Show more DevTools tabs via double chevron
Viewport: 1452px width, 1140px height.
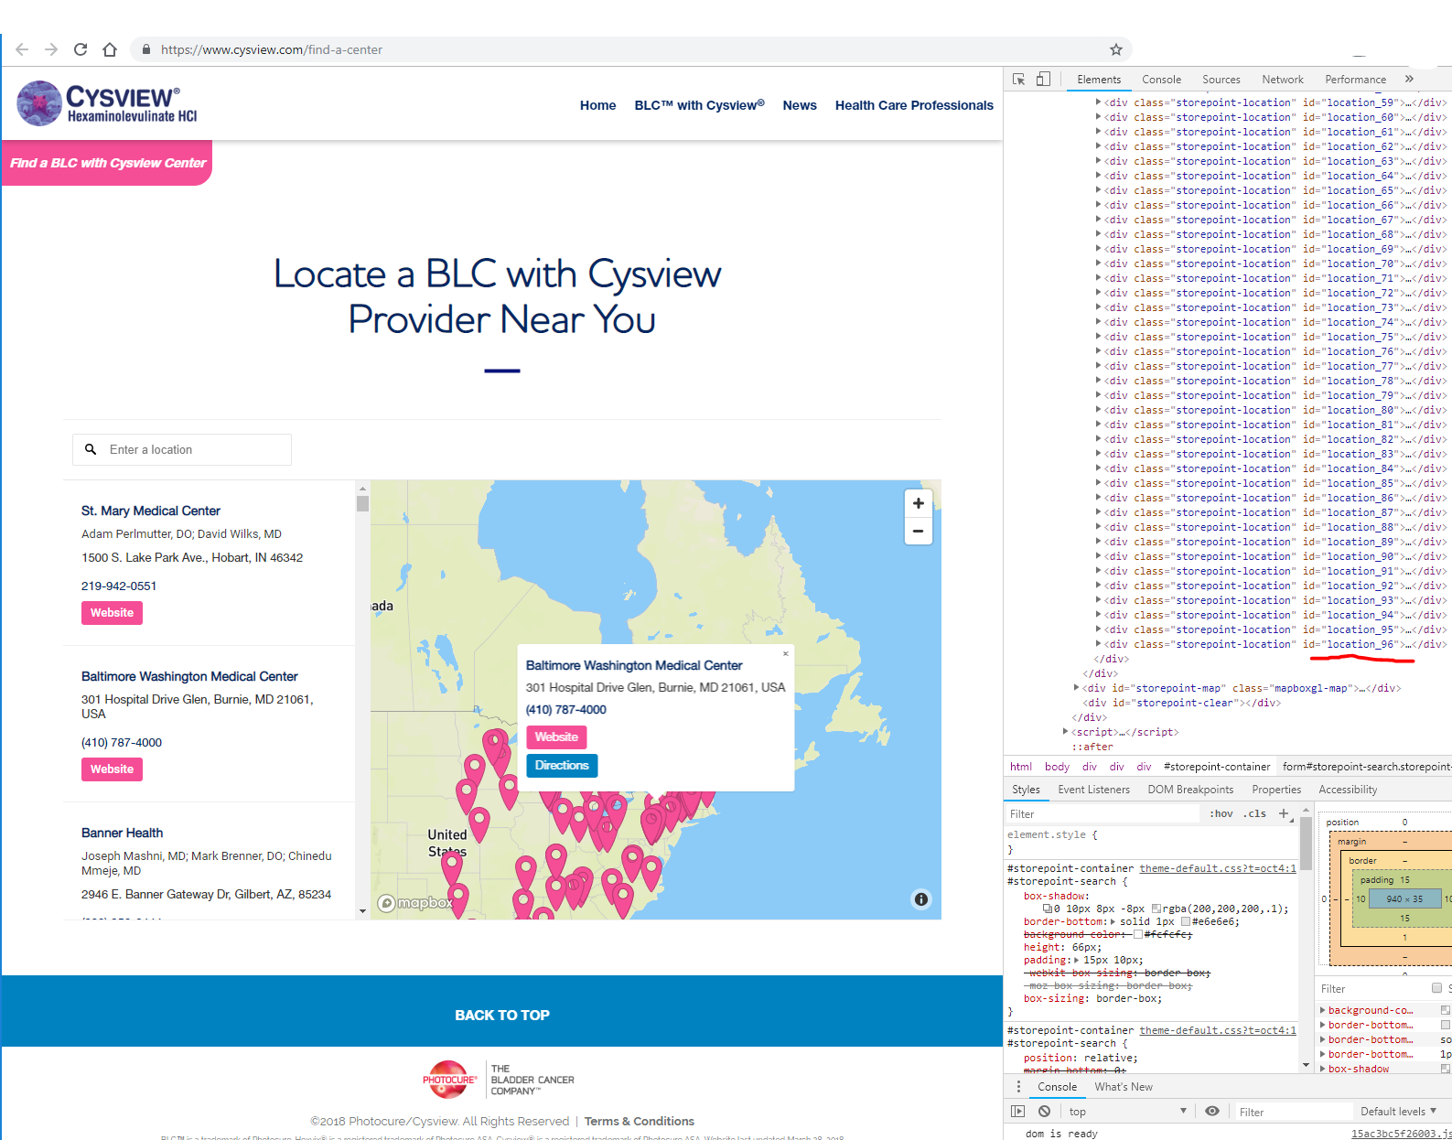pyautogui.click(x=1409, y=80)
